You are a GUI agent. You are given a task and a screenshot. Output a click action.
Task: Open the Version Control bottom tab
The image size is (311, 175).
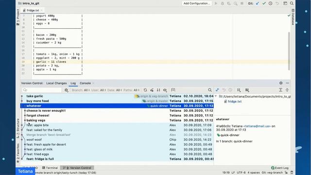click(x=77, y=168)
